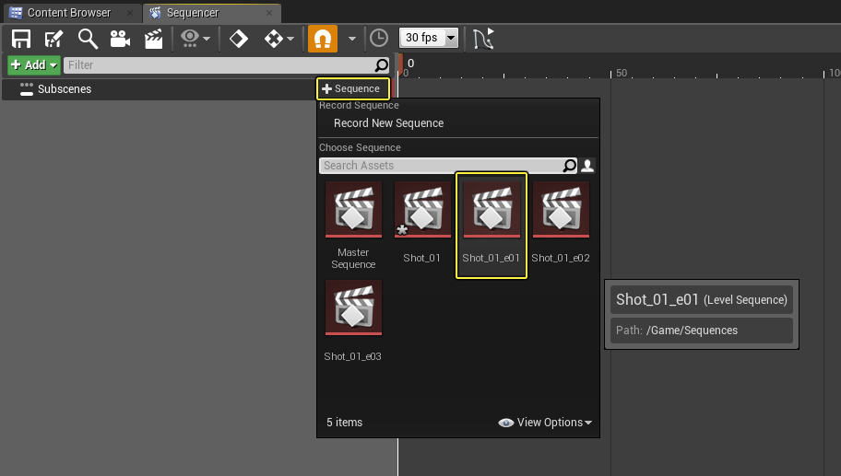Click the render movie clapperboard icon
Screen dimensions: 841x476
153,39
